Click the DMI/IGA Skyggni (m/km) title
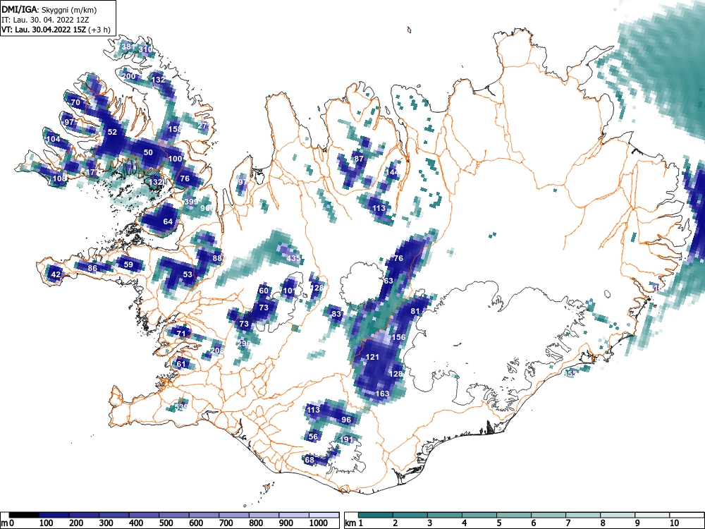Image resolution: width=705 pixels, height=529 pixels. pos(49,9)
